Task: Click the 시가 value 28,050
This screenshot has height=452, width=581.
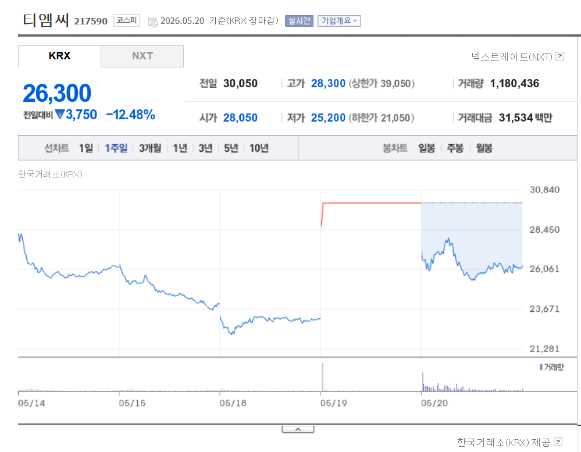Action: (x=240, y=118)
